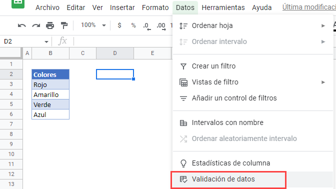Choose Crear un filtro menu entry

[x=253, y=66]
